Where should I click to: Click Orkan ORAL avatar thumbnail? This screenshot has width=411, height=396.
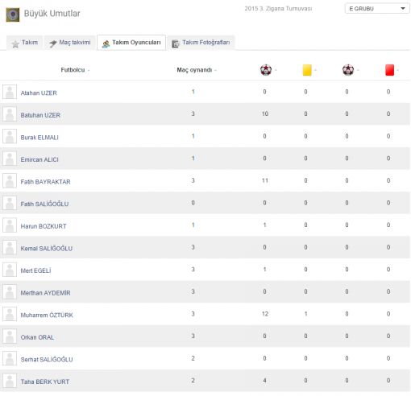(10, 336)
